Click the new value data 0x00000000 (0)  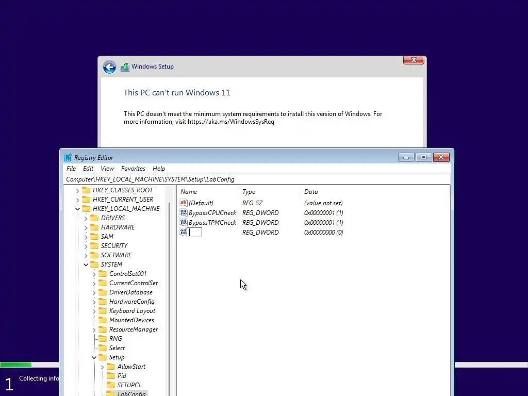(324, 232)
